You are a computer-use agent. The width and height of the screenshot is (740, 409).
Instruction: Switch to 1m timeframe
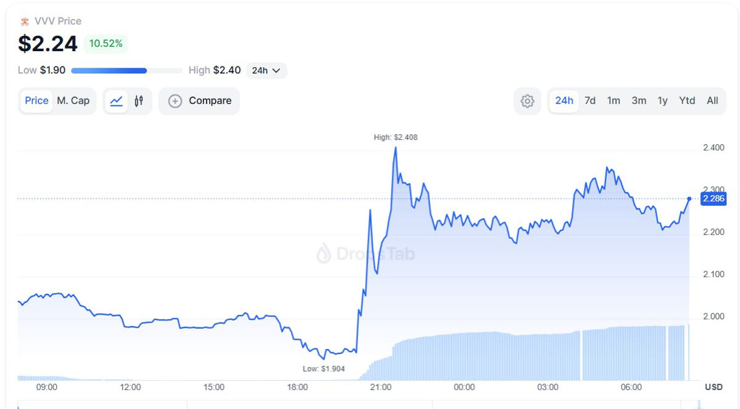[614, 101]
